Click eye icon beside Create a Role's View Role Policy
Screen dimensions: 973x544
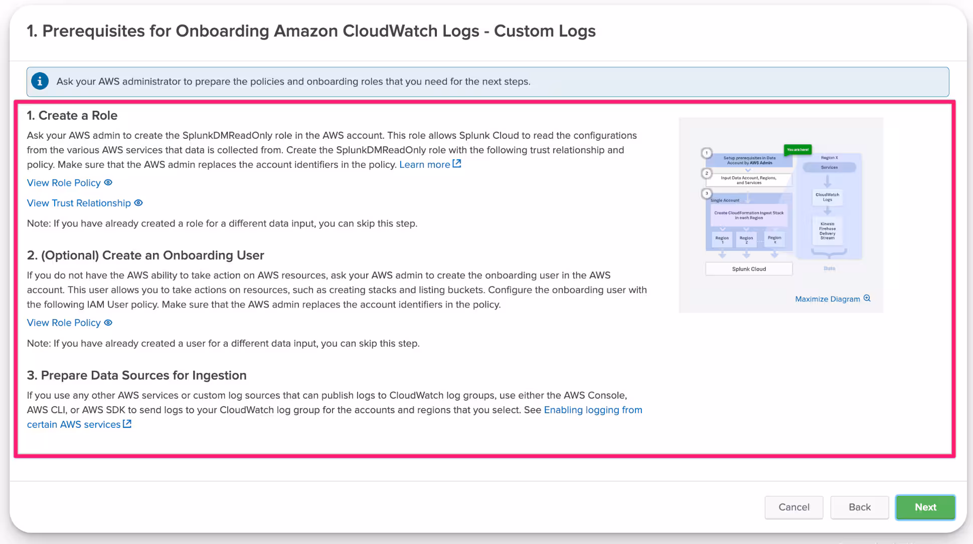[x=108, y=183]
